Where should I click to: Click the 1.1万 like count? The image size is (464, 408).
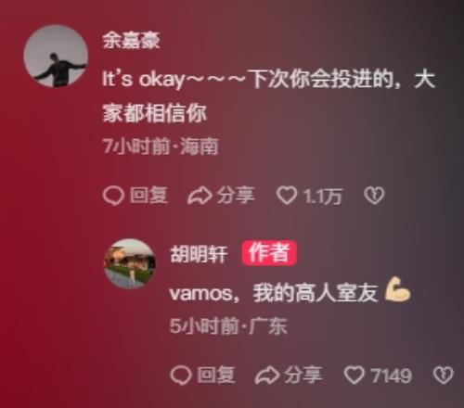click(x=322, y=197)
